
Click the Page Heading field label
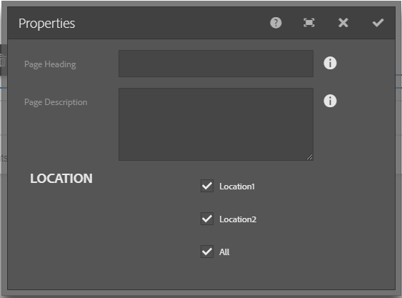50,64
